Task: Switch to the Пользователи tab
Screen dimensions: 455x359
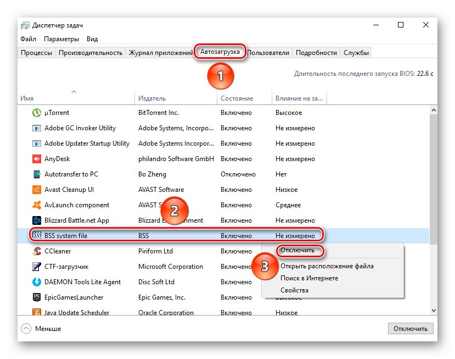Action: pyautogui.click(x=268, y=53)
